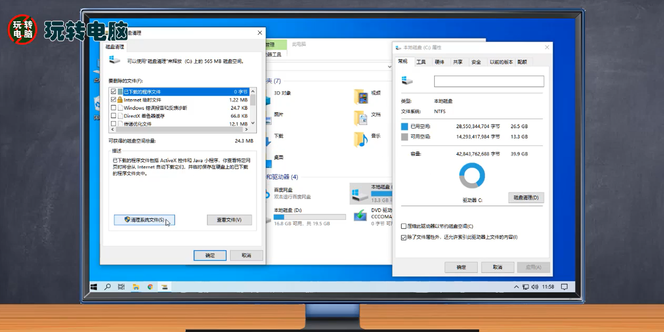Open taskbar search magnifier

coord(107,287)
